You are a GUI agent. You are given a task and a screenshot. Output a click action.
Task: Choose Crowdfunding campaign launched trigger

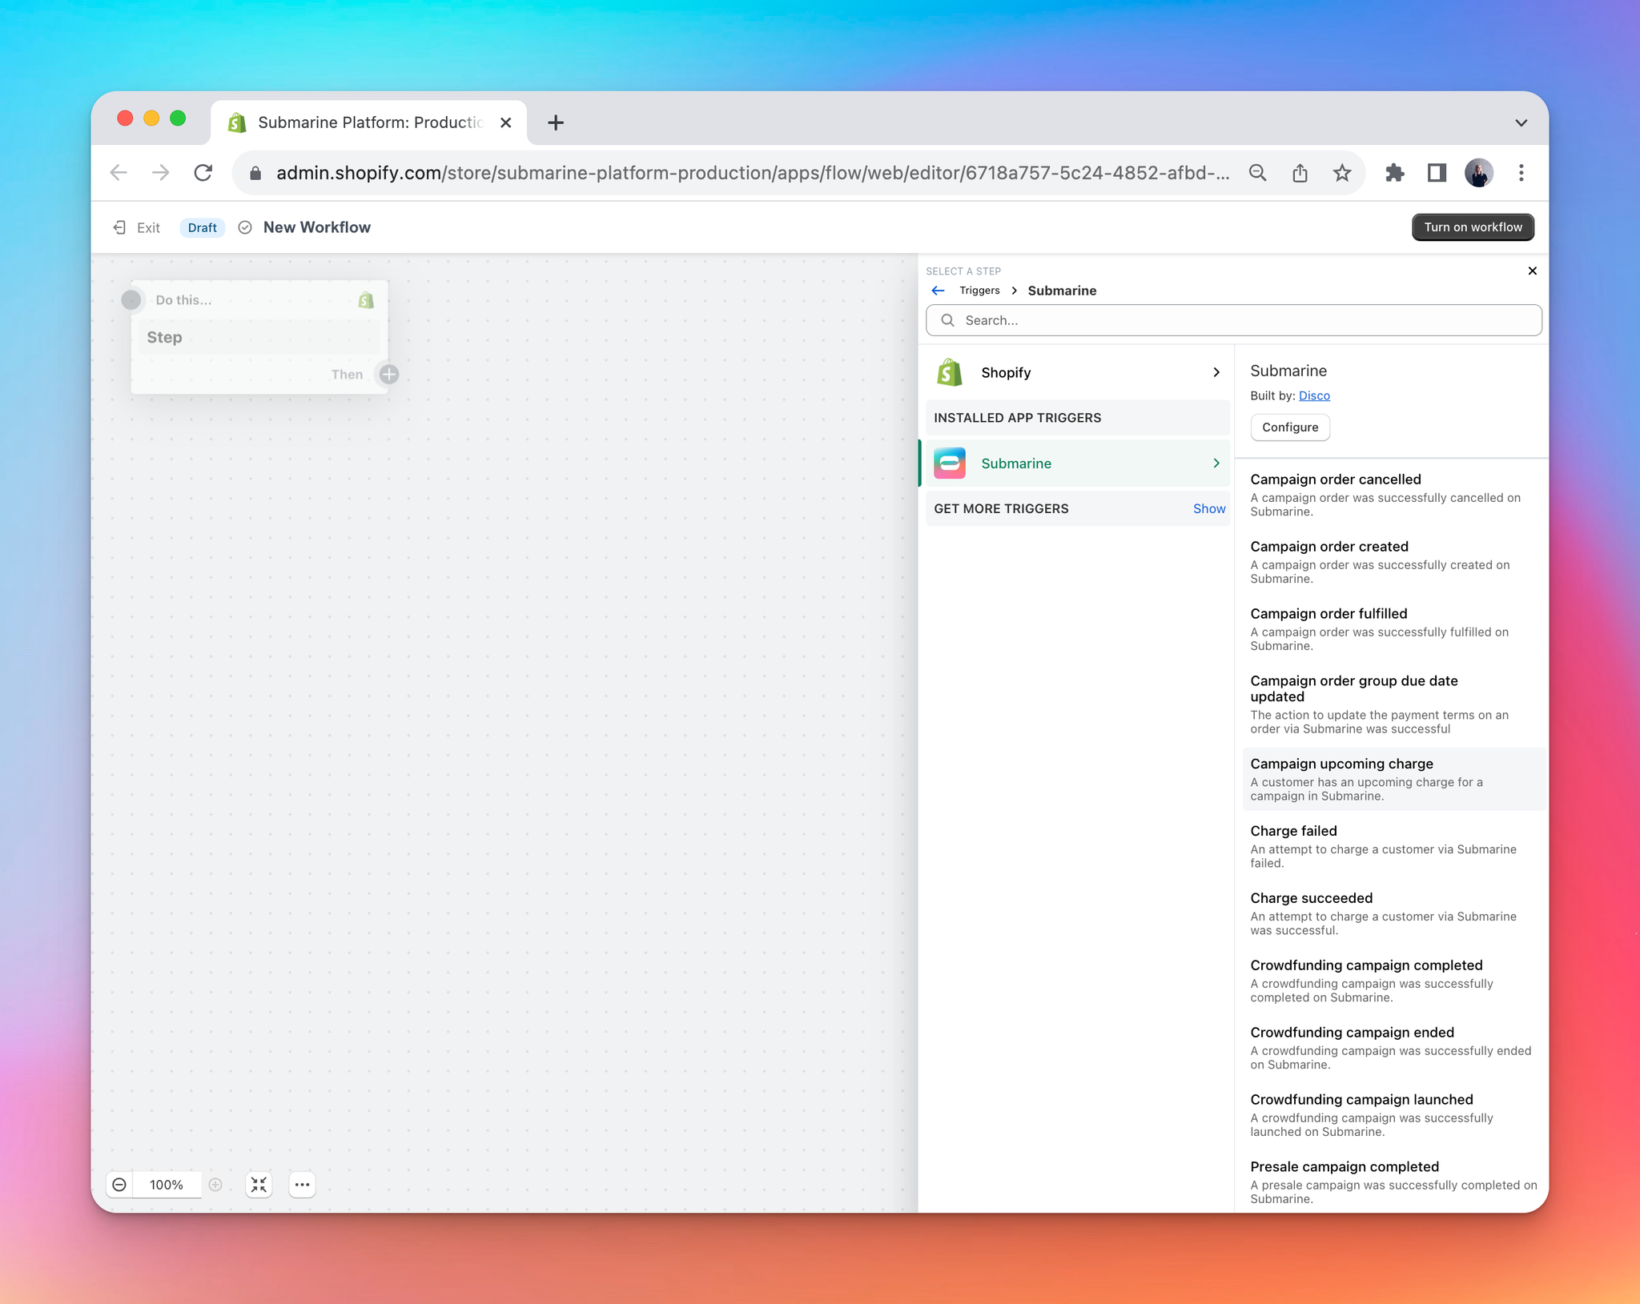click(x=1393, y=1115)
